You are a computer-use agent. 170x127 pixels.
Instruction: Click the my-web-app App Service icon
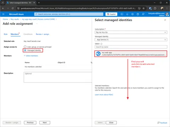pyautogui.click(x=98, y=54)
